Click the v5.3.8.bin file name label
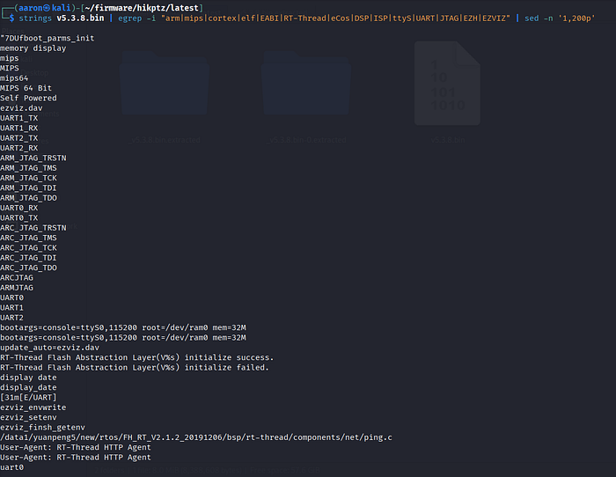616x477 pixels. tap(448, 140)
